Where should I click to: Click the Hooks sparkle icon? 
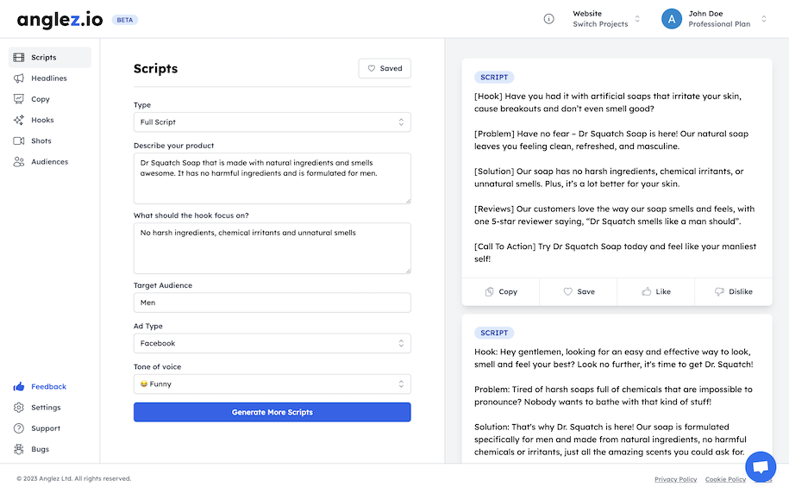pos(19,120)
